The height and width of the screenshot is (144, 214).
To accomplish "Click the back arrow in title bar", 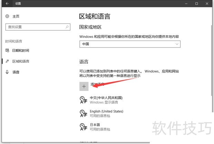I will click(x=7, y=4).
